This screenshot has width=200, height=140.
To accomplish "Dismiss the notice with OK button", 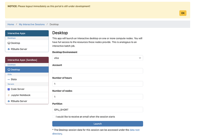I will [x=183, y=13].
